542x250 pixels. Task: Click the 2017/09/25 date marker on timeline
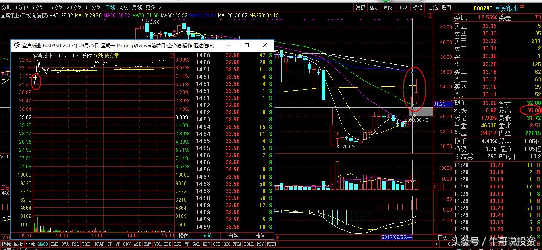pos(397,237)
